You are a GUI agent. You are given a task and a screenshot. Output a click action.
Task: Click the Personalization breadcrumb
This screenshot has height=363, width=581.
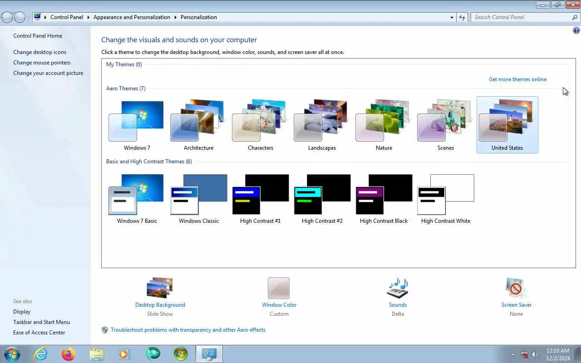(199, 17)
